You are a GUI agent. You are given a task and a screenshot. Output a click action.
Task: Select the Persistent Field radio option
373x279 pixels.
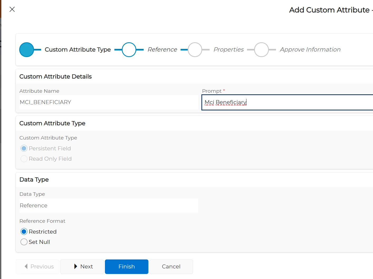(x=24, y=148)
